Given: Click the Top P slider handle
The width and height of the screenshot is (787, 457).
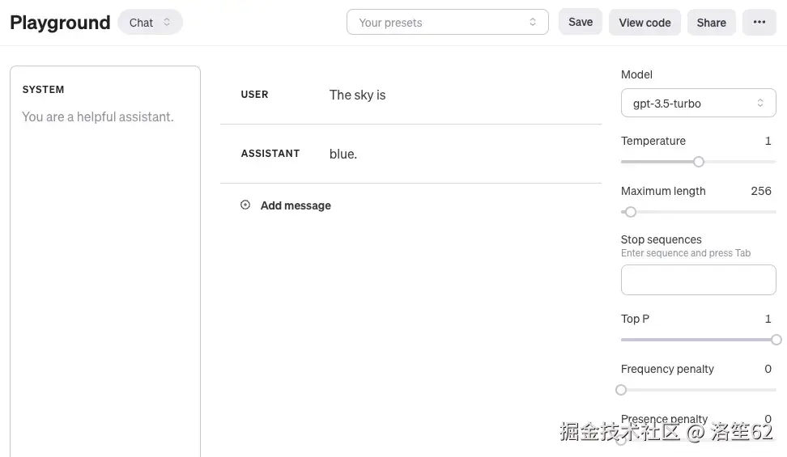Looking at the screenshot, I should point(776,340).
